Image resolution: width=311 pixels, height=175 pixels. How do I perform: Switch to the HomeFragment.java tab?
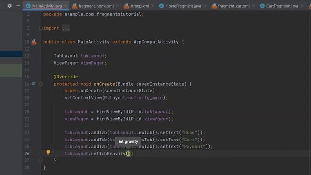click(x=183, y=6)
